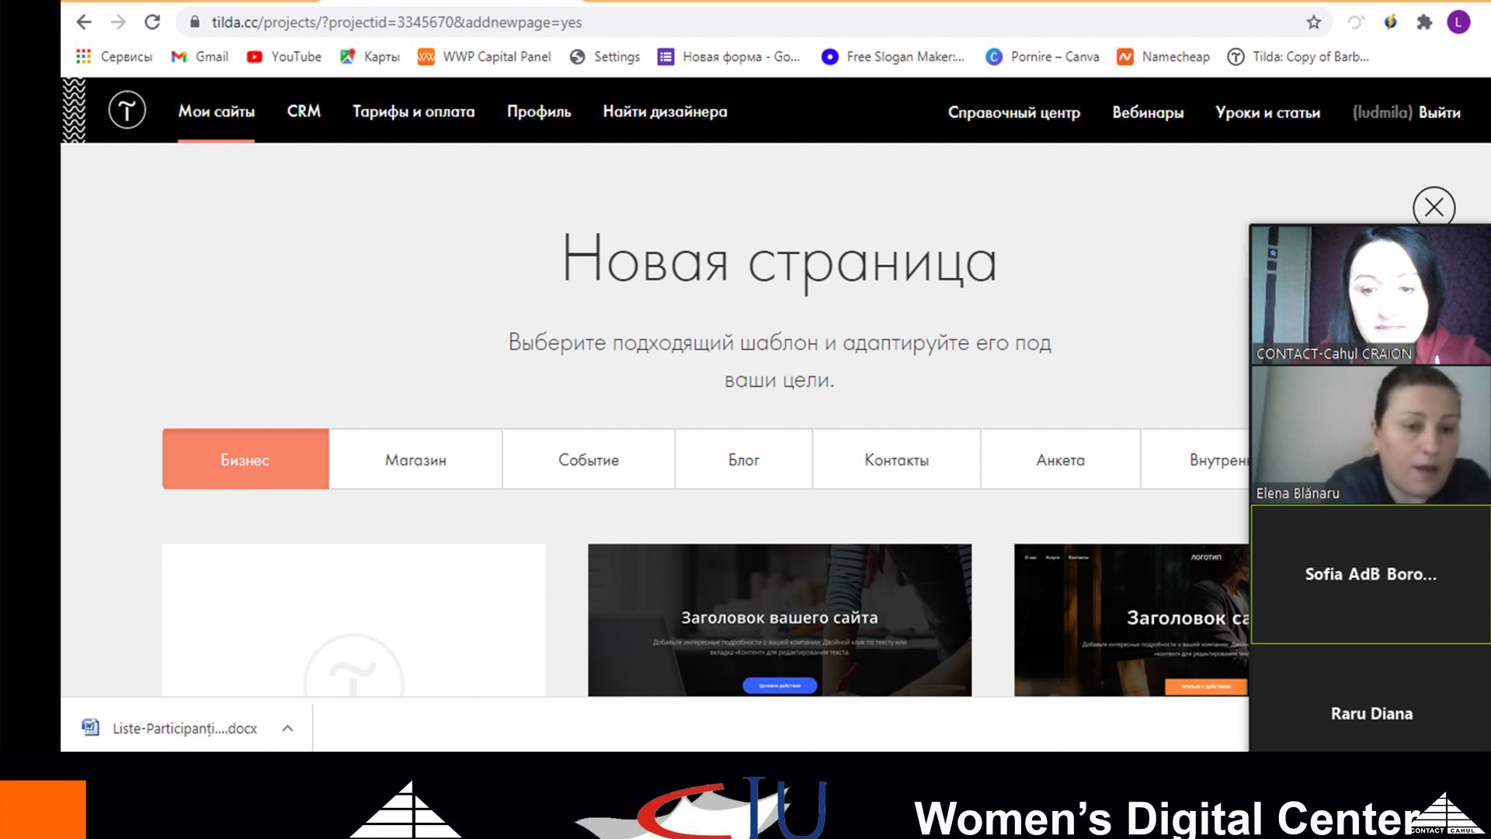Switch to the Блог template tab

(x=743, y=460)
